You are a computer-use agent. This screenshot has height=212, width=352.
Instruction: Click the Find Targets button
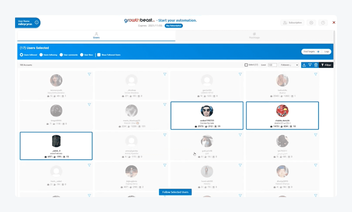tap(311, 52)
